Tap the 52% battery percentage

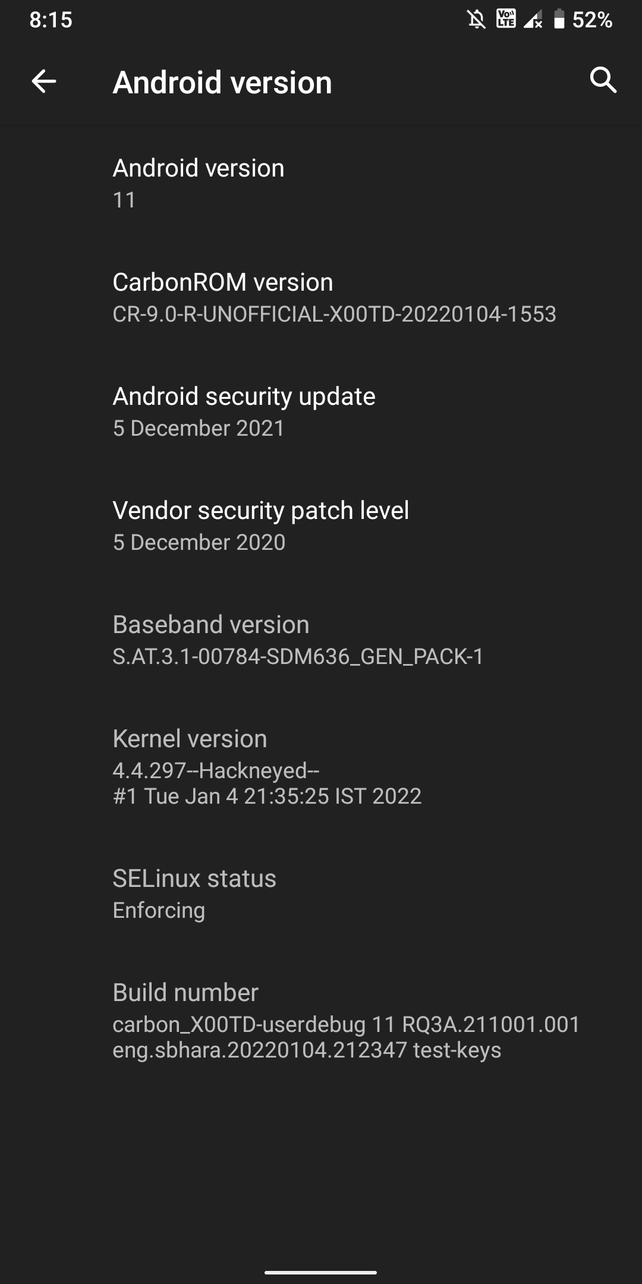pos(592,20)
